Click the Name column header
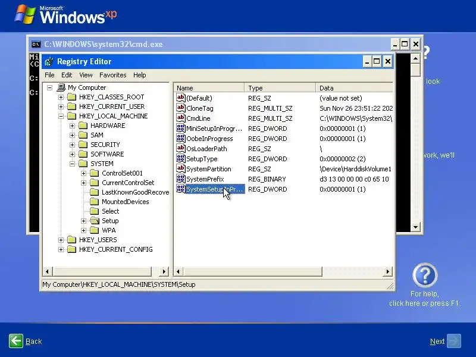The image size is (476, 357). point(209,87)
